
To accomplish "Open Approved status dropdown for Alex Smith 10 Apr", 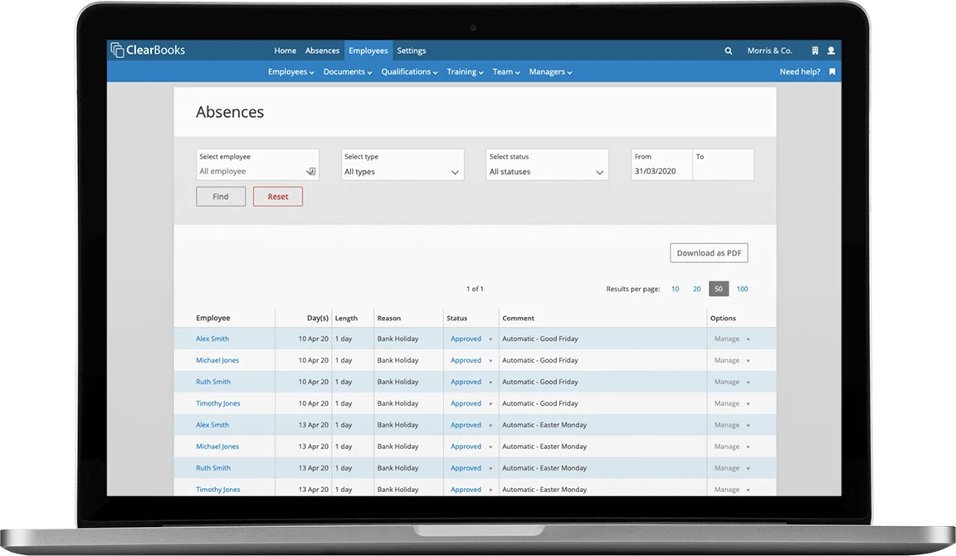I will click(x=471, y=339).
